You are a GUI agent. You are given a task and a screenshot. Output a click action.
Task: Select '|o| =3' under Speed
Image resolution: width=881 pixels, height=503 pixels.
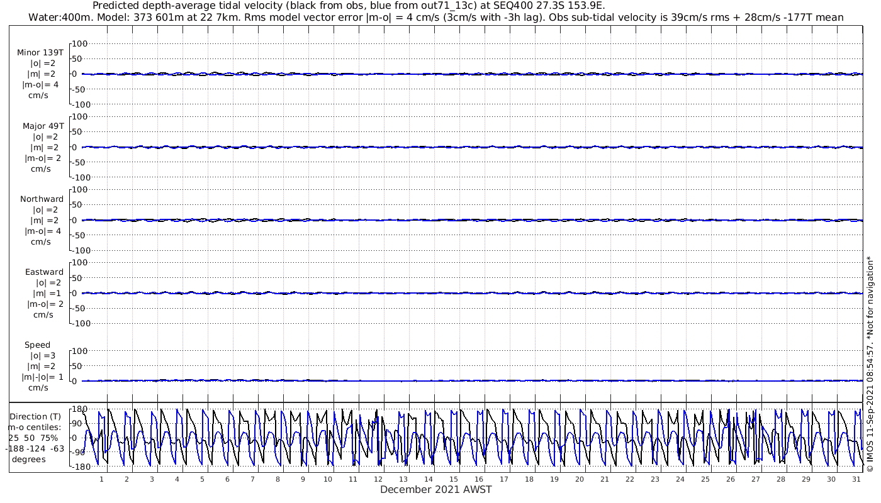tap(44, 356)
